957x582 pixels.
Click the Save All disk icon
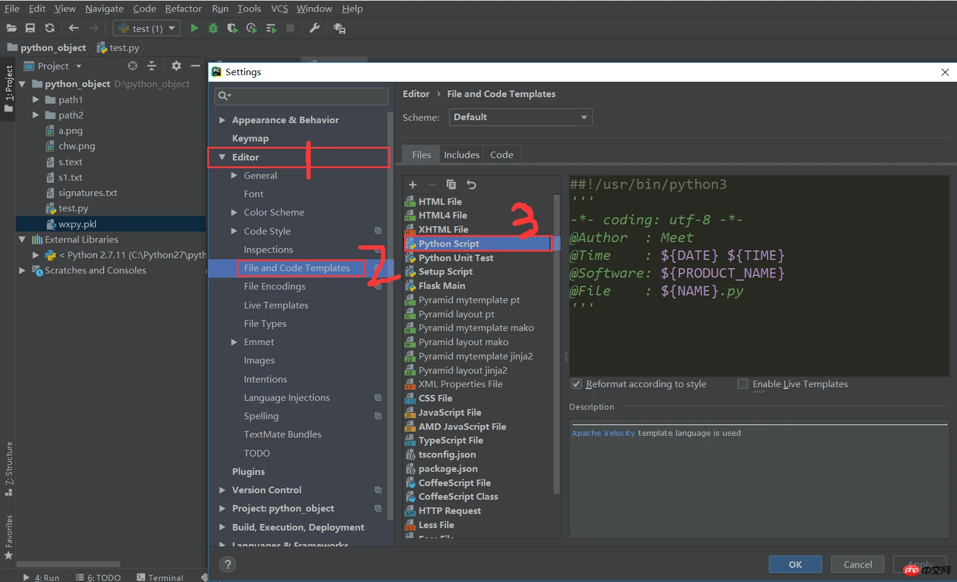click(30, 28)
